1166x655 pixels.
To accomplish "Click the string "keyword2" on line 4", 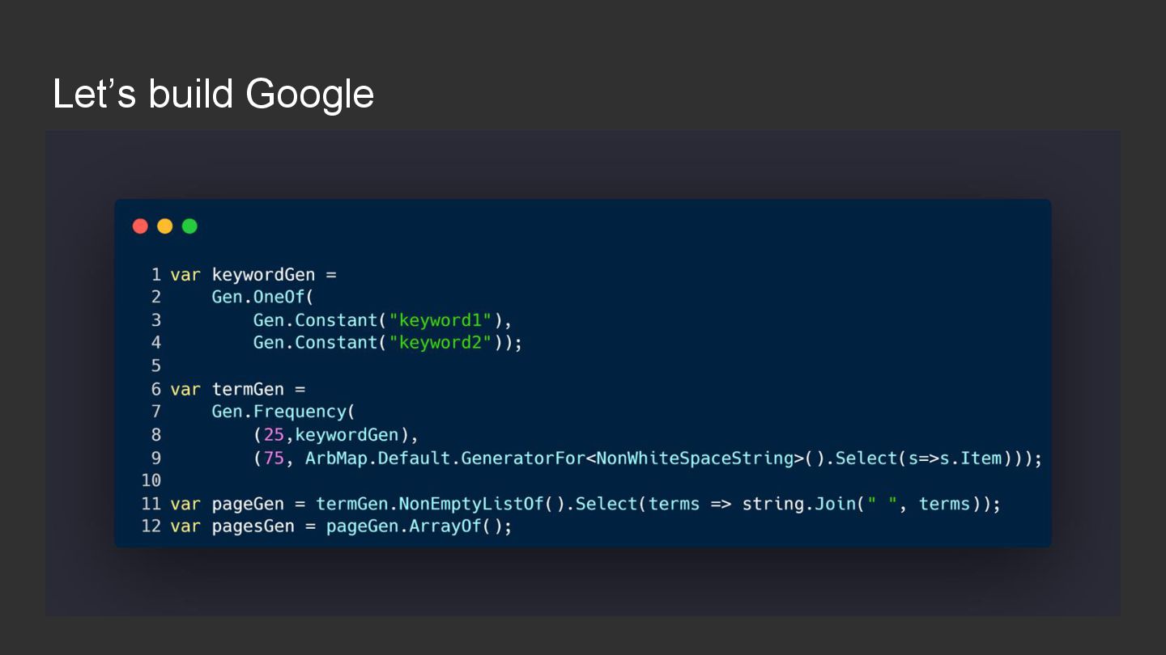I will pos(440,343).
